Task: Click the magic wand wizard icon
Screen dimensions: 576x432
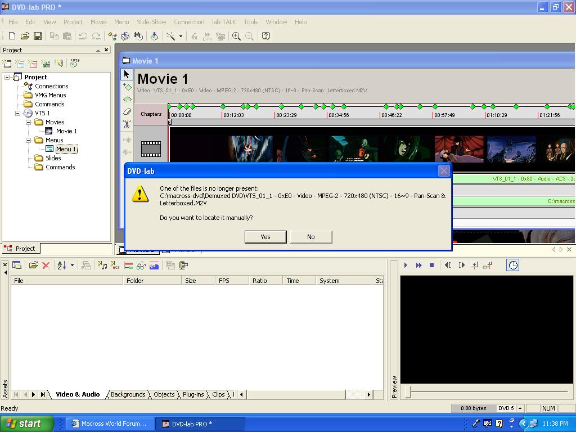Action: (x=171, y=36)
